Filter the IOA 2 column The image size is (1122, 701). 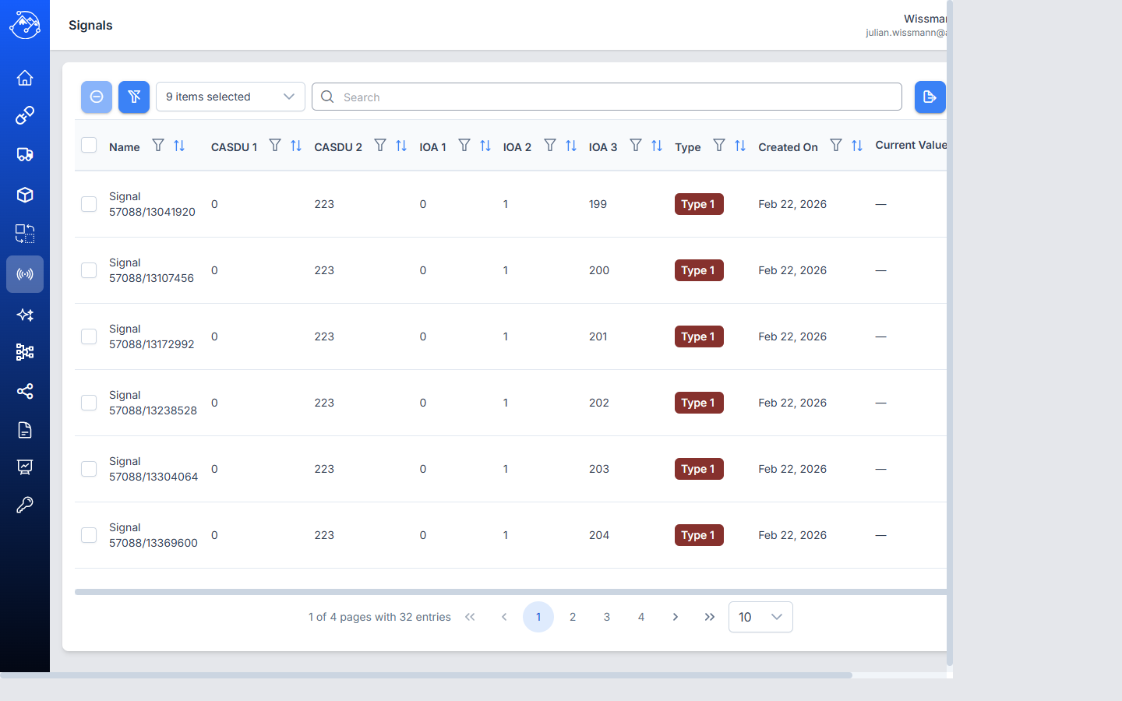point(550,146)
